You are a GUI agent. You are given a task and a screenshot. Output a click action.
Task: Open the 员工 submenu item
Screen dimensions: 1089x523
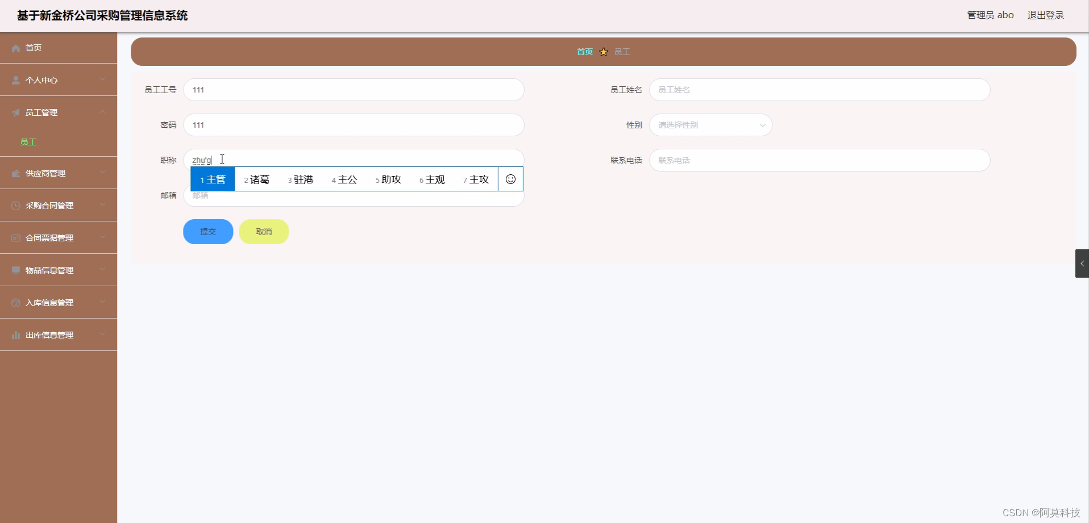pos(28,141)
